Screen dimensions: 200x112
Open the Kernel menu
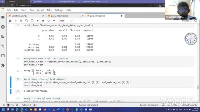(x=40, y=10)
